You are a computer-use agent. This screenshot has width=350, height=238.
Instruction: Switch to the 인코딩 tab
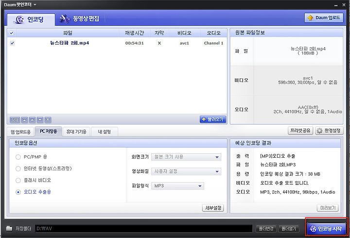click(x=31, y=19)
